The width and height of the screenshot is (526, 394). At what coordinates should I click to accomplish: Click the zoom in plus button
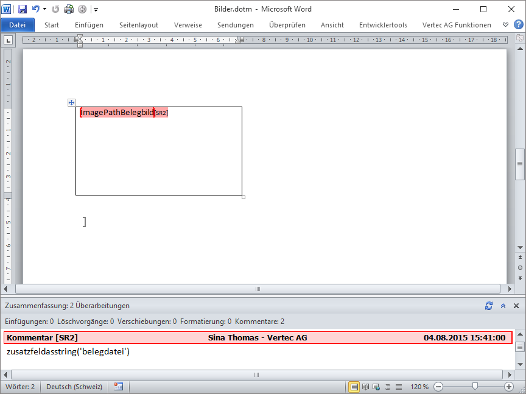[509, 387]
